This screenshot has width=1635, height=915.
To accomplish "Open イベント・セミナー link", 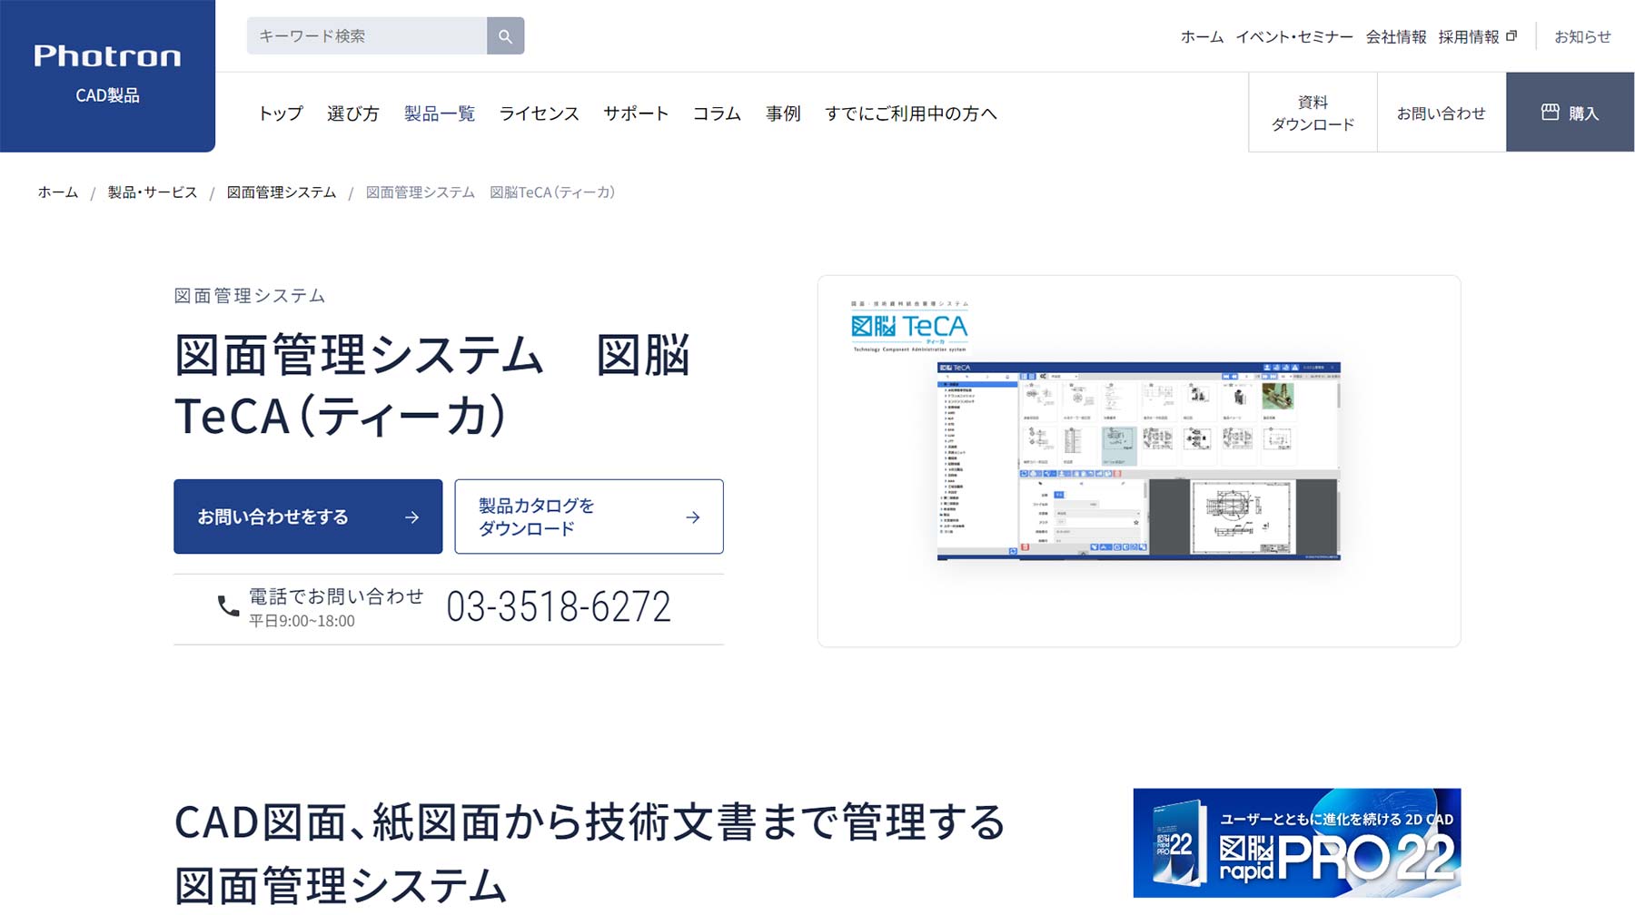I will [1294, 37].
